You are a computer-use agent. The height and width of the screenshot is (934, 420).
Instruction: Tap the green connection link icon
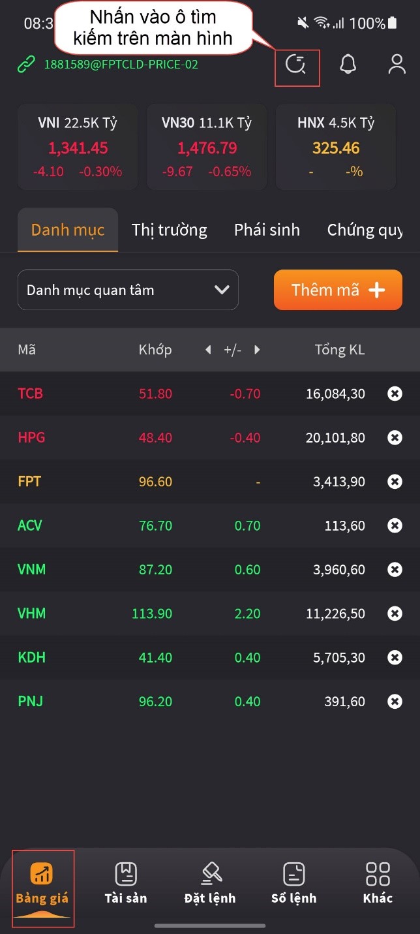point(26,65)
